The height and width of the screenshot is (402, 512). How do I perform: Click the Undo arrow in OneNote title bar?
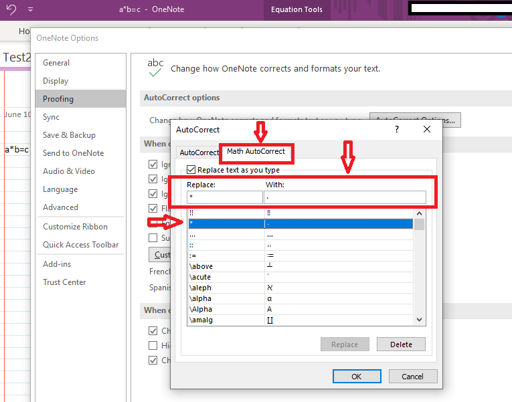11,9
